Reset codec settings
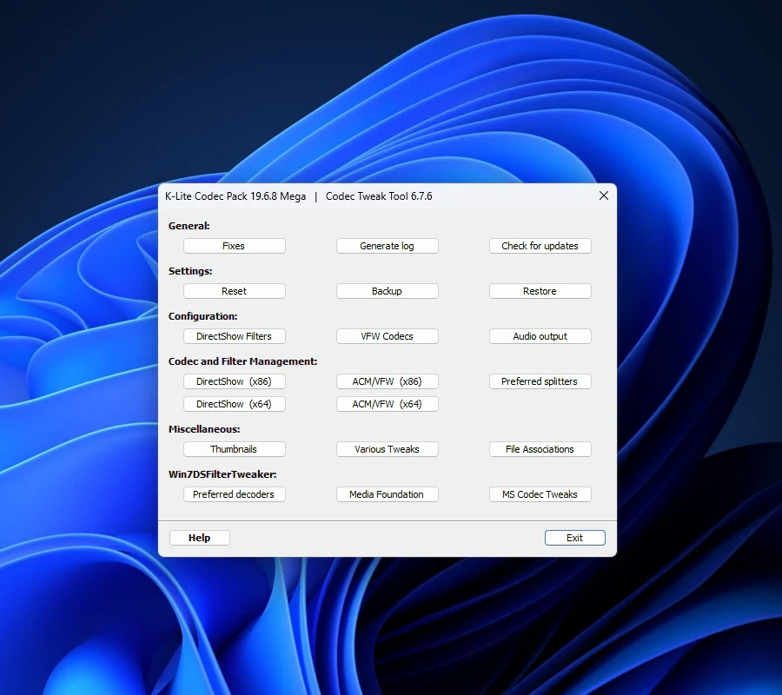 click(x=234, y=291)
